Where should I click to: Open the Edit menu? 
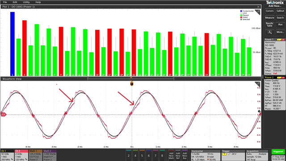click(15, 2)
